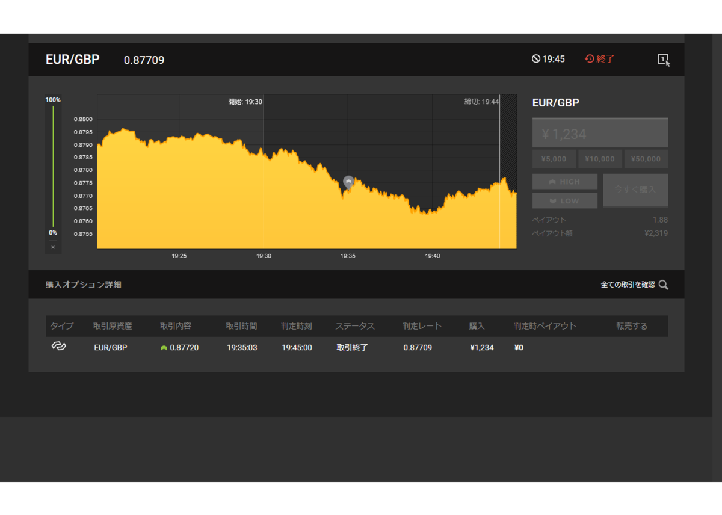The height and width of the screenshot is (515, 722).
Task: Click the 取引時間 column header
Action: pyautogui.click(x=241, y=326)
